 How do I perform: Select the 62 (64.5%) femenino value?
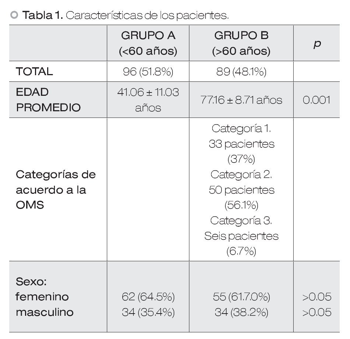click(x=148, y=297)
